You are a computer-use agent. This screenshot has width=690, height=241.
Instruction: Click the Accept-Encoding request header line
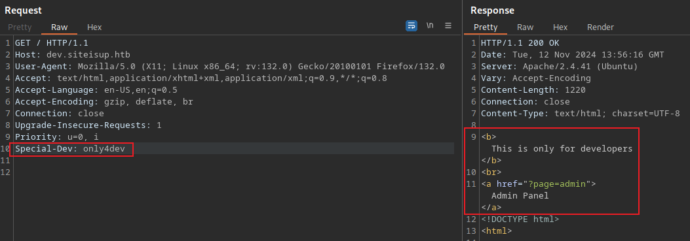point(104,102)
